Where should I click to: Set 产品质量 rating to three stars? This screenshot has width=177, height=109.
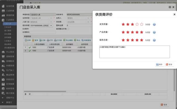132,32
